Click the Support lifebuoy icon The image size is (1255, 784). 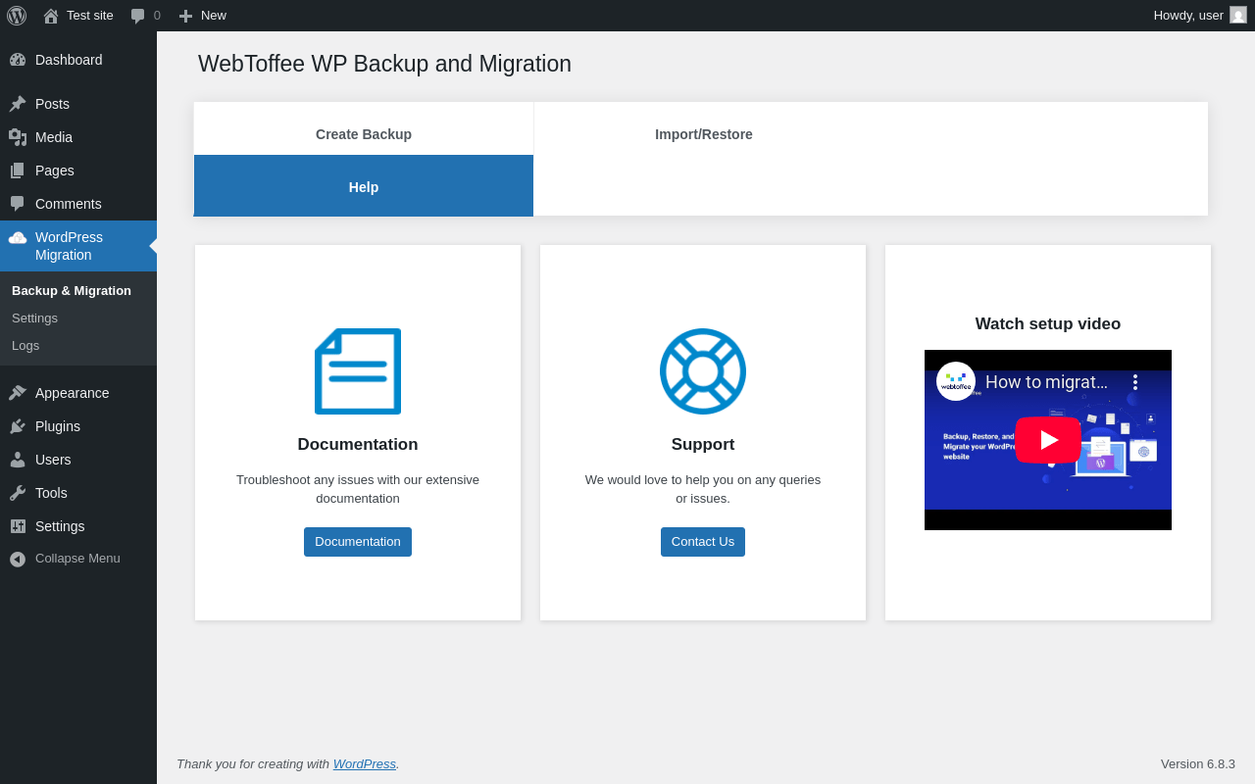coord(703,371)
